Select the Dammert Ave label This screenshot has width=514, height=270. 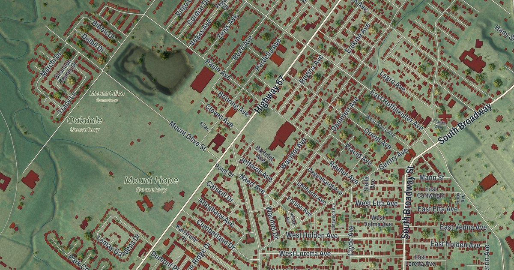coord(345,114)
